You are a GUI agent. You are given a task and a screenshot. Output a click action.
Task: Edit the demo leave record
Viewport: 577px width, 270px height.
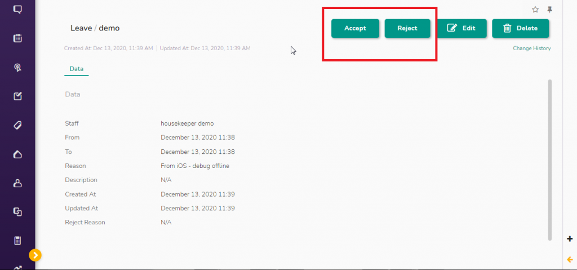[x=461, y=28]
